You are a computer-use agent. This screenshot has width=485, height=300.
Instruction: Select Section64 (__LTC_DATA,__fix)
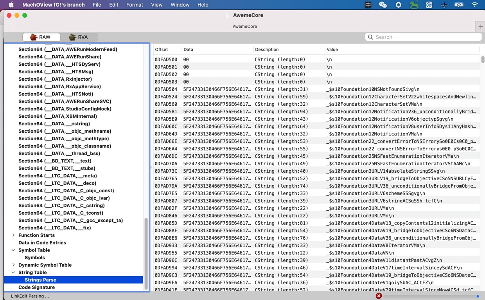[x=55, y=228]
